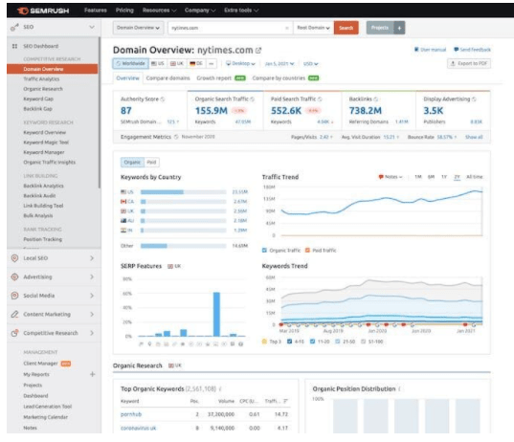
Task: Click the Notes flag icon in Traffic Trend
Action: [x=381, y=177]
